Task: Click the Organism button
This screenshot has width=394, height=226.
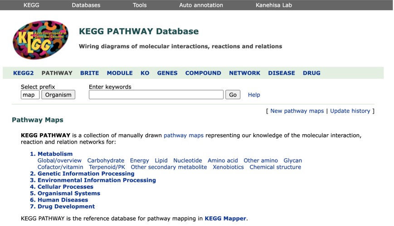Action: 58,95
